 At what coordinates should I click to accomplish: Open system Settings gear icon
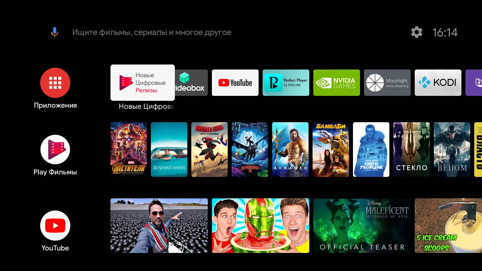click(416, 32)
